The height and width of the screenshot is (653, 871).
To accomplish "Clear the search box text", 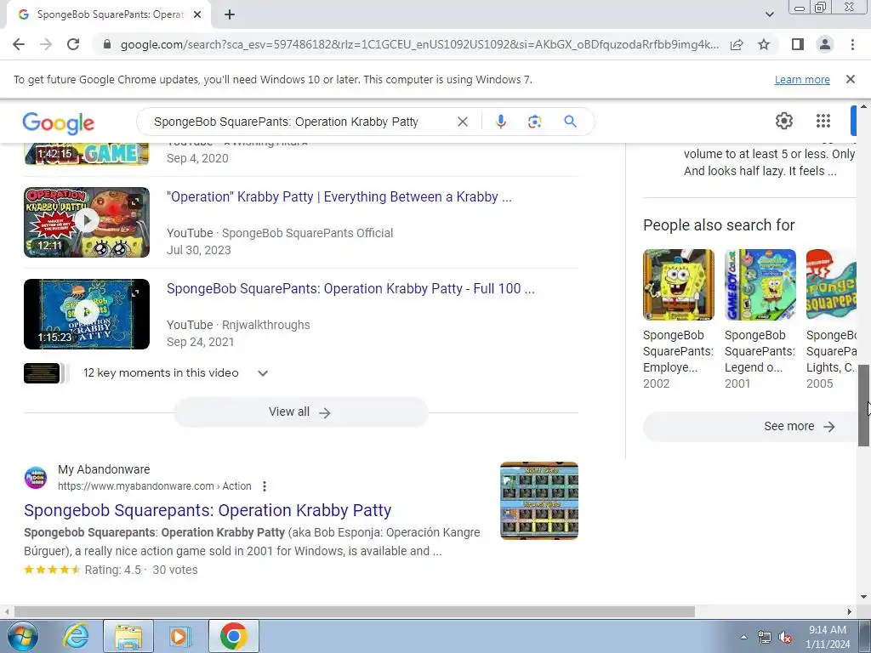I will (x=462, y=122).
